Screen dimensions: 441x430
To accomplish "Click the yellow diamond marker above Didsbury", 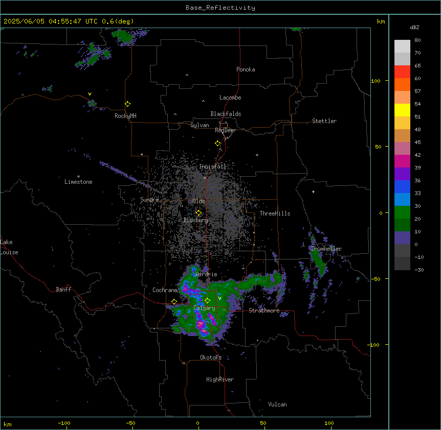I will tap(199, 213).
